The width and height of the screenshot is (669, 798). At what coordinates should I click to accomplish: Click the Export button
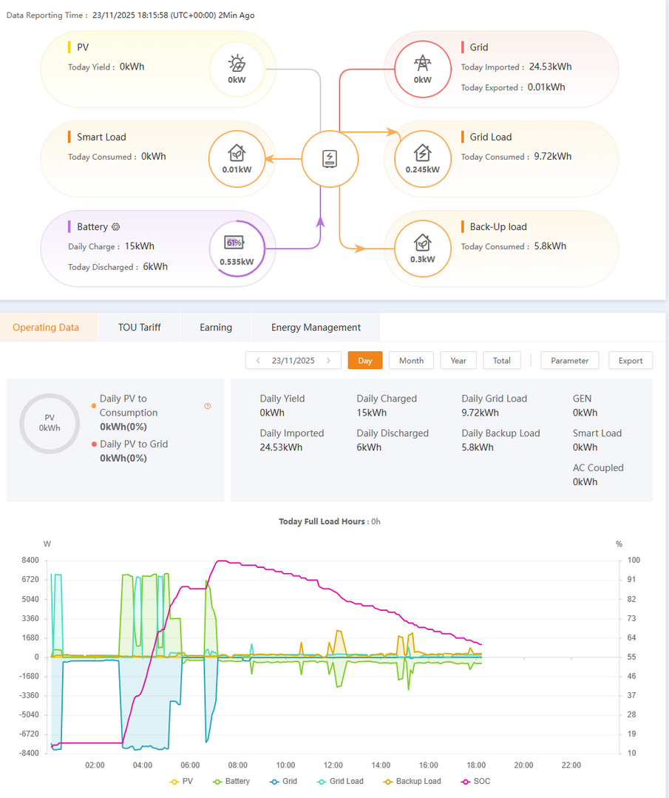(x=630, y=361)
